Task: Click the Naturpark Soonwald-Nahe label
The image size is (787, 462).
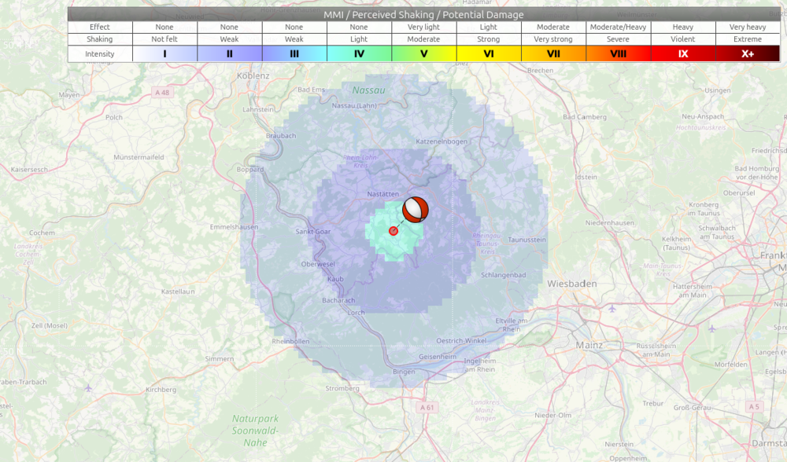Action: pos(255,431)
